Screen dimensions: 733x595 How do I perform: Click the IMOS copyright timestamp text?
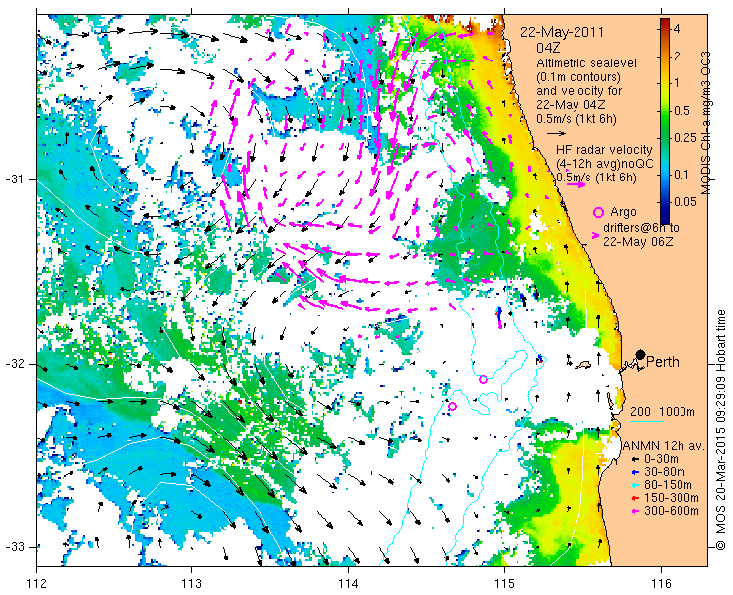tap(720, 429)
